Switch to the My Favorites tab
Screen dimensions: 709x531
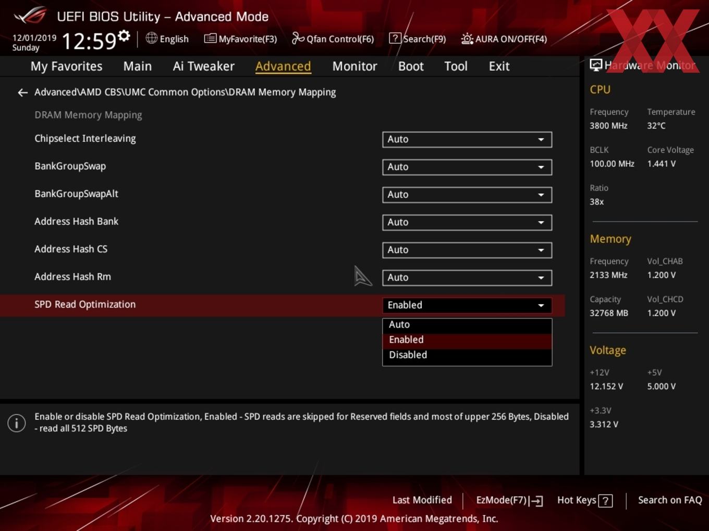tap(66, 66)
